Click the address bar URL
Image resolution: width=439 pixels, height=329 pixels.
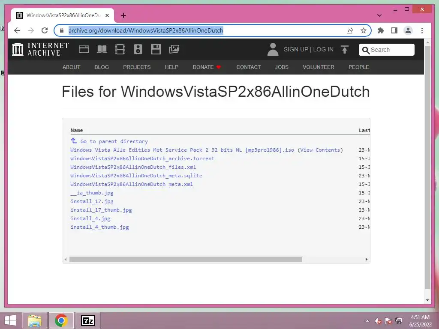coord(146,30)
